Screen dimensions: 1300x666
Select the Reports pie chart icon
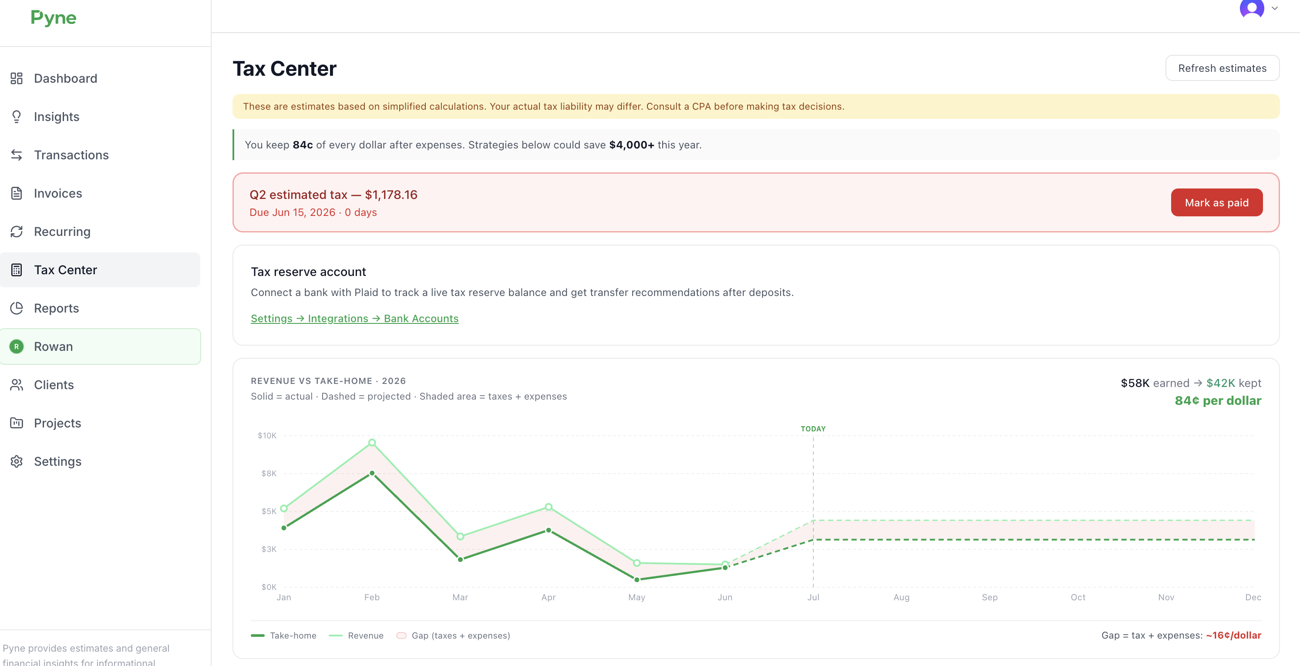[x=17, y=308]
